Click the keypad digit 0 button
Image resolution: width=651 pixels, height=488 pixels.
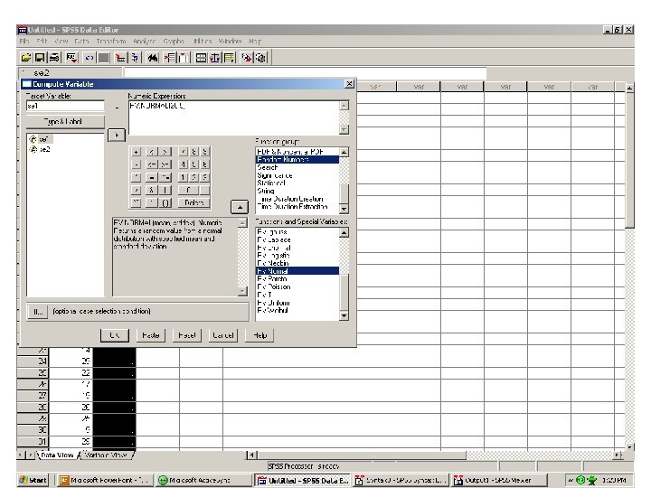point(188,190)
